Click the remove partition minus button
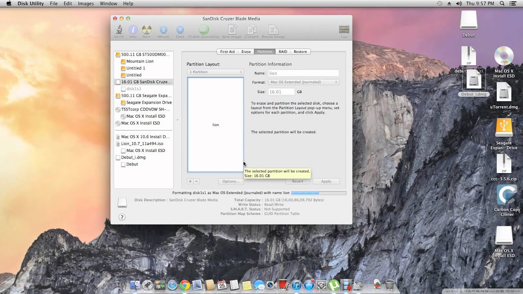This screenshot has width=523, height=294. [x=196, y=181]
